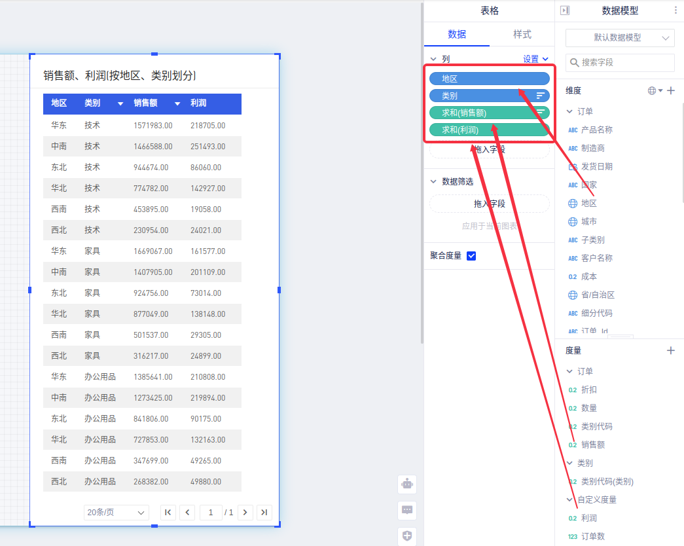Click the 搜索字段 search field
The height and width of the screenshot is (546, 684).
point(620,63)
